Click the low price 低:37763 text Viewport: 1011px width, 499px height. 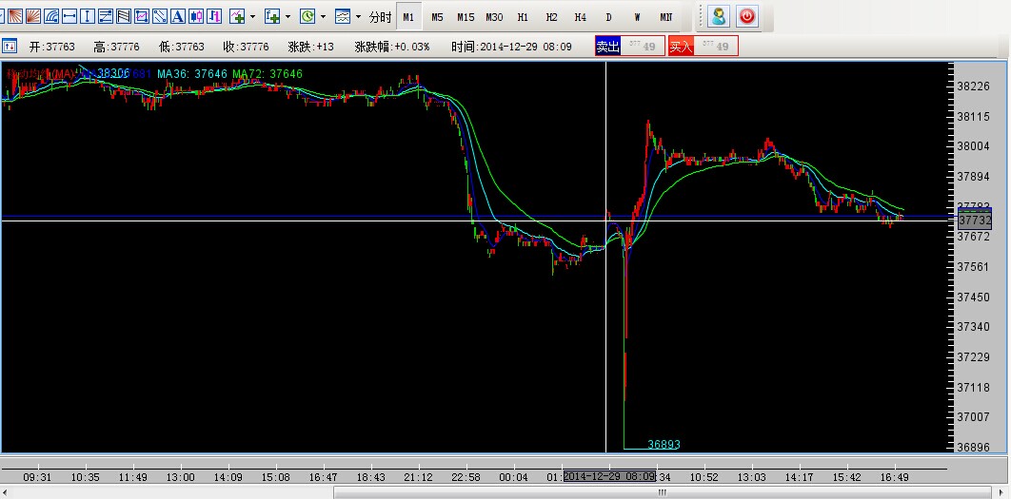pyautogui.click(x=181, y=47)
